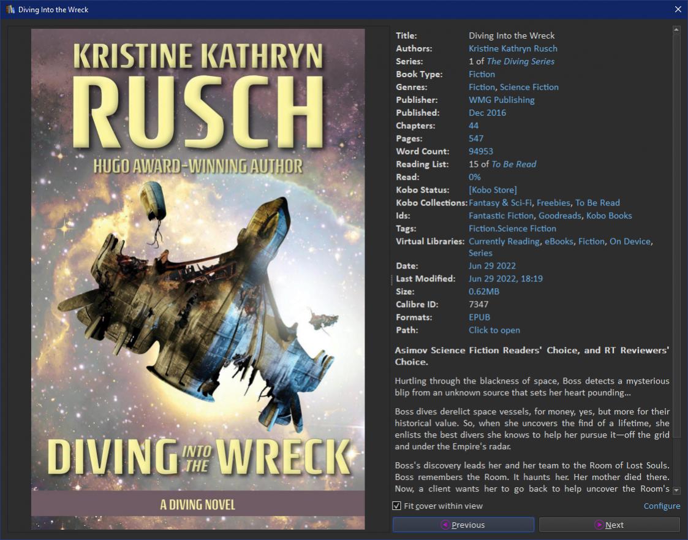The image size is (688, 540).
Task: Open the To Be Read reading list link
Action: [514, 164]
